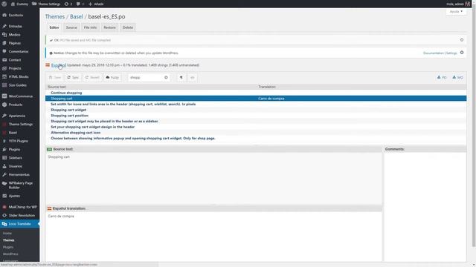Clear the search filter text
This screenshot has width=476, height=267.
click(166, 77)
